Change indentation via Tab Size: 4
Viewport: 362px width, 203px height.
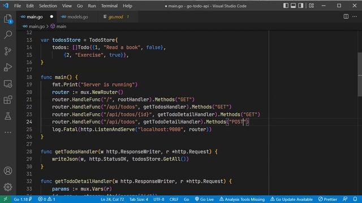tap(139, 199)
